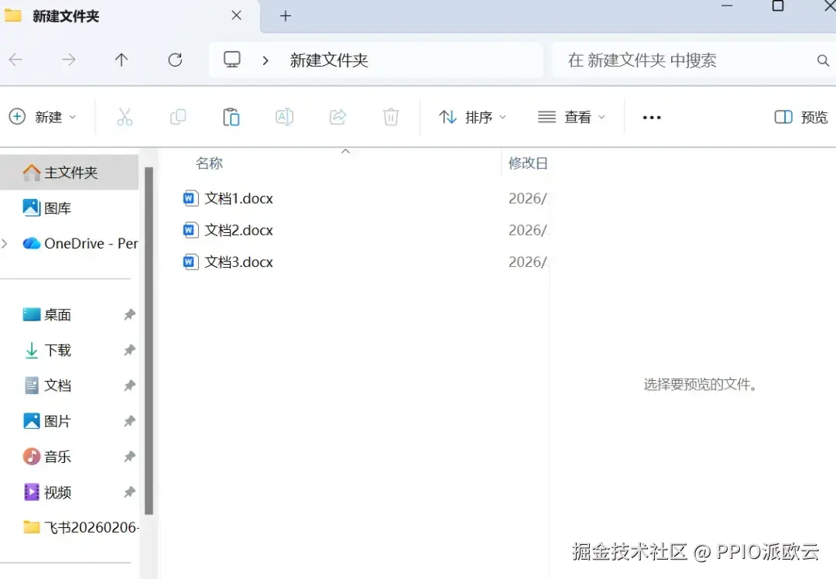Go forward with the right arrow
Viewport: 836px width, 579px height.
tap(69, 60)
